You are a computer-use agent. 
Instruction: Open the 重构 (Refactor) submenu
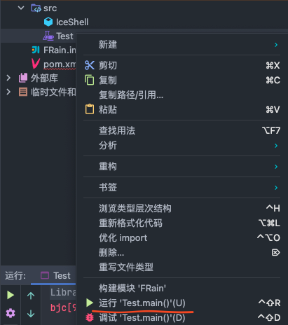click(181, 167)
